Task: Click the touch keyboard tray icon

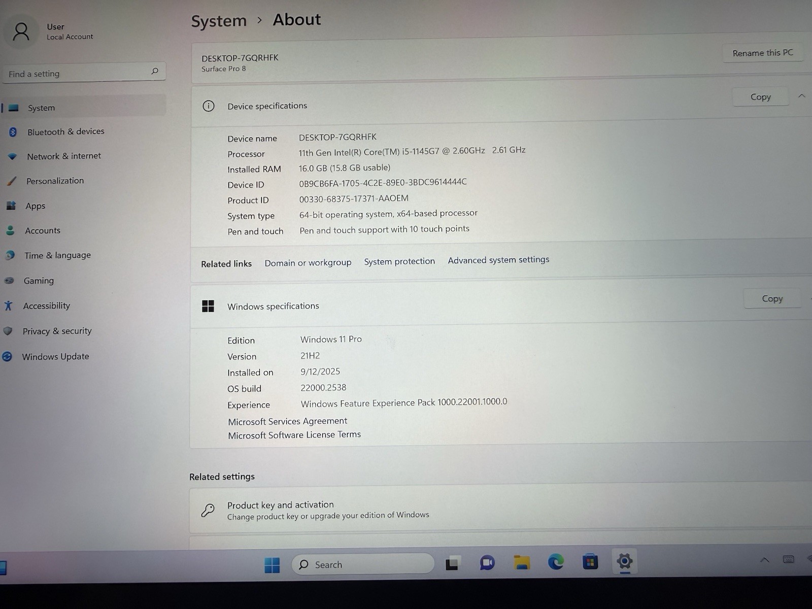Action: pos(788,559)
